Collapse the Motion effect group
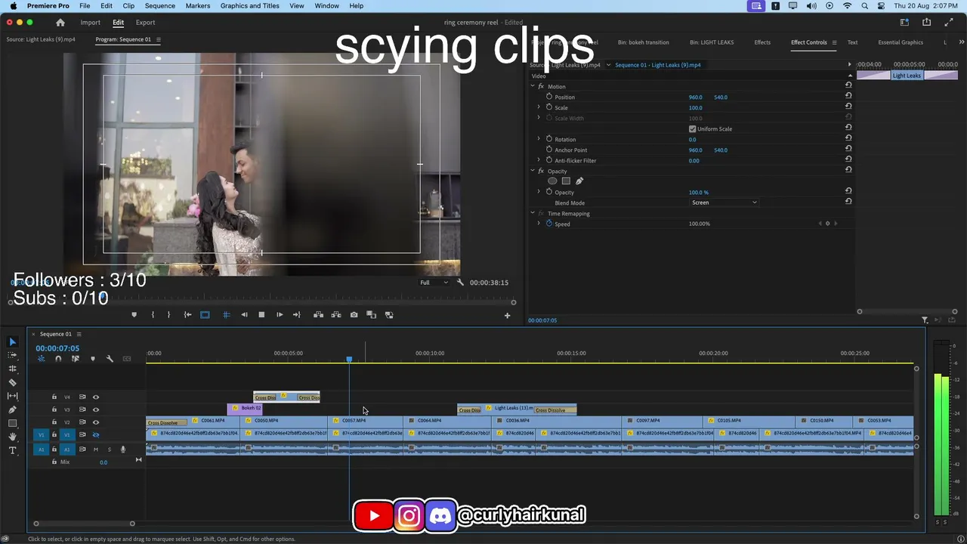The image size is (967, 544). tap(532, 86)
